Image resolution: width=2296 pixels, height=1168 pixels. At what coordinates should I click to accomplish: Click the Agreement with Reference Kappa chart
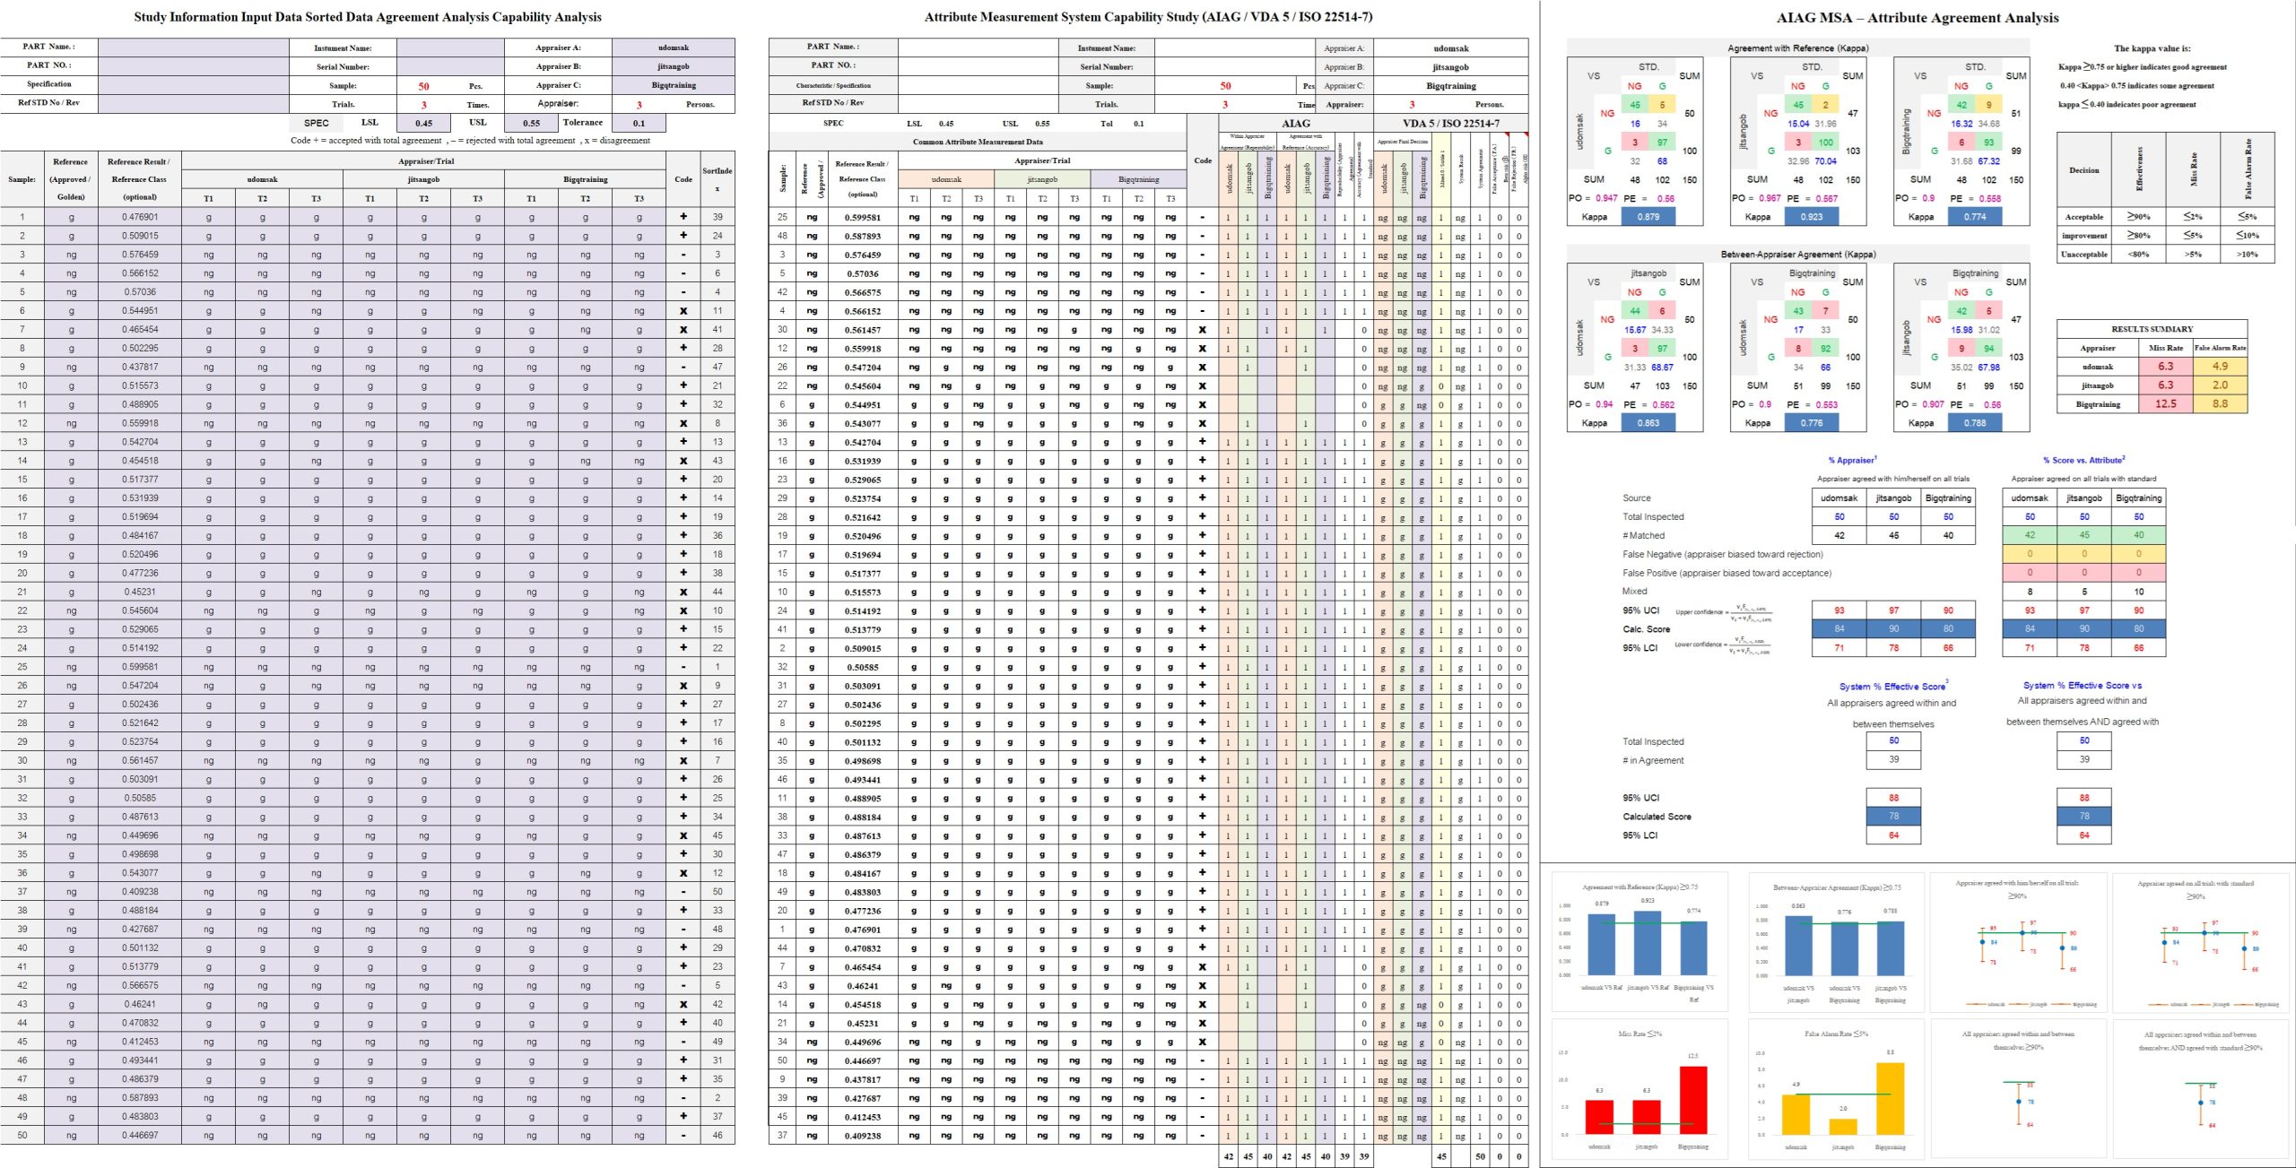(x=1639, y=941)
